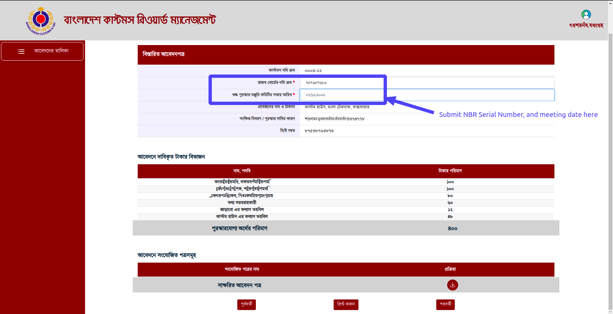Click amount ৪৮ in the table

[x=450, y=217]
